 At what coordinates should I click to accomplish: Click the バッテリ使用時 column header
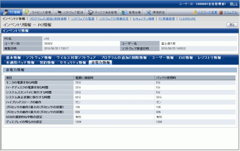pos(195,78)
